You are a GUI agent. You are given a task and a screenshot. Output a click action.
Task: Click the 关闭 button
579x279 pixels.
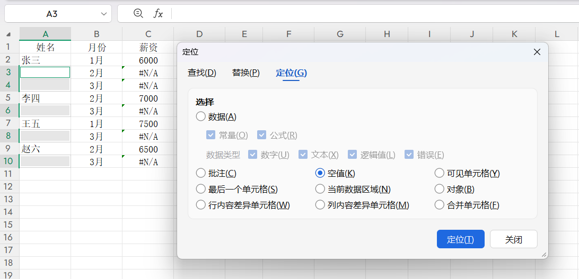514,239
